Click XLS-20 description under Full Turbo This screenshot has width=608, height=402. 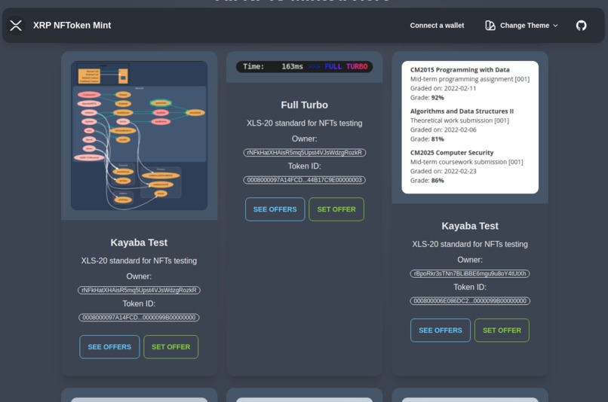(x=305, y=123)
